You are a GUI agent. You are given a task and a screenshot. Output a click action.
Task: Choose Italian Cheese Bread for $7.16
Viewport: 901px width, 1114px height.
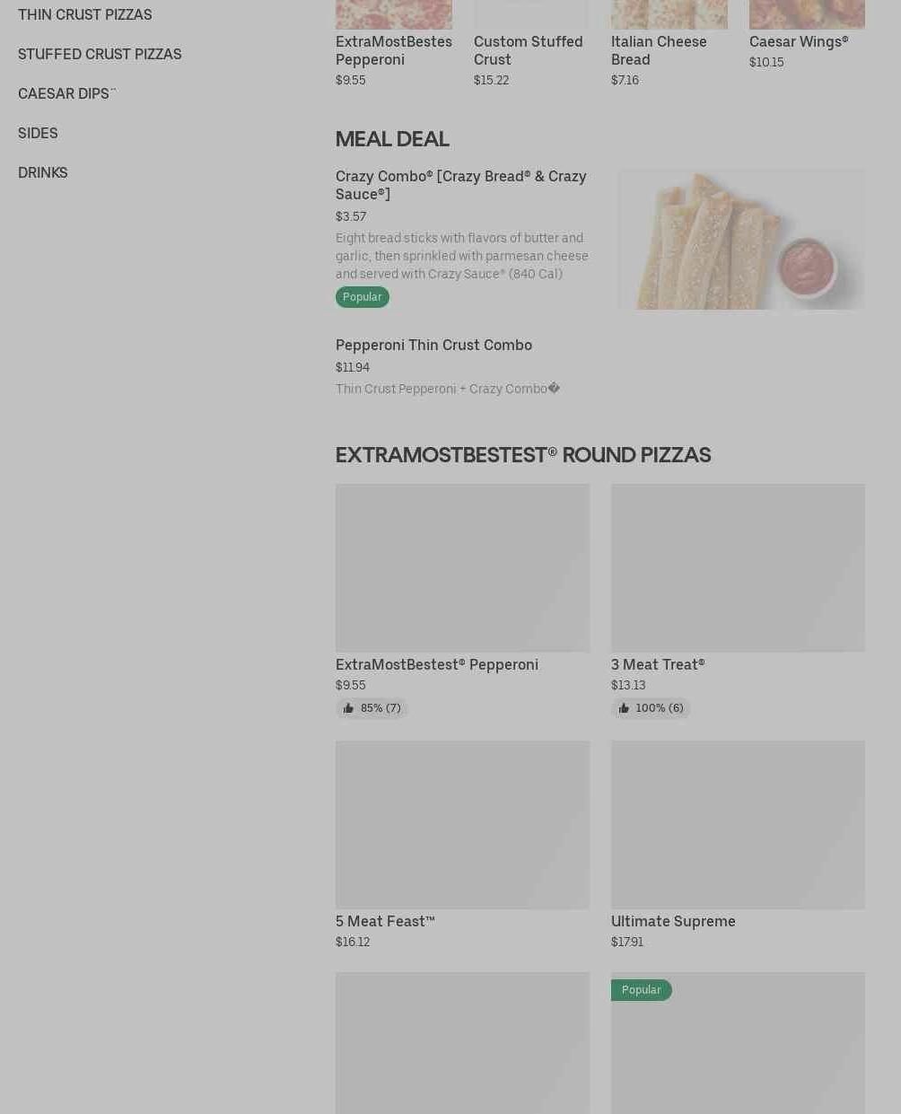click(659, 50)
